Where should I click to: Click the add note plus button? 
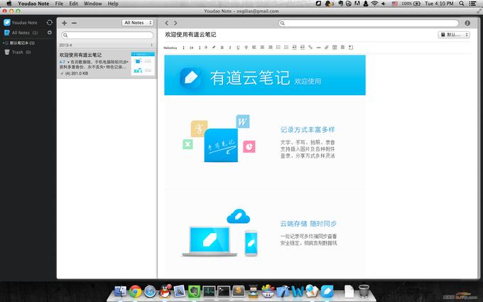[65, 23]
